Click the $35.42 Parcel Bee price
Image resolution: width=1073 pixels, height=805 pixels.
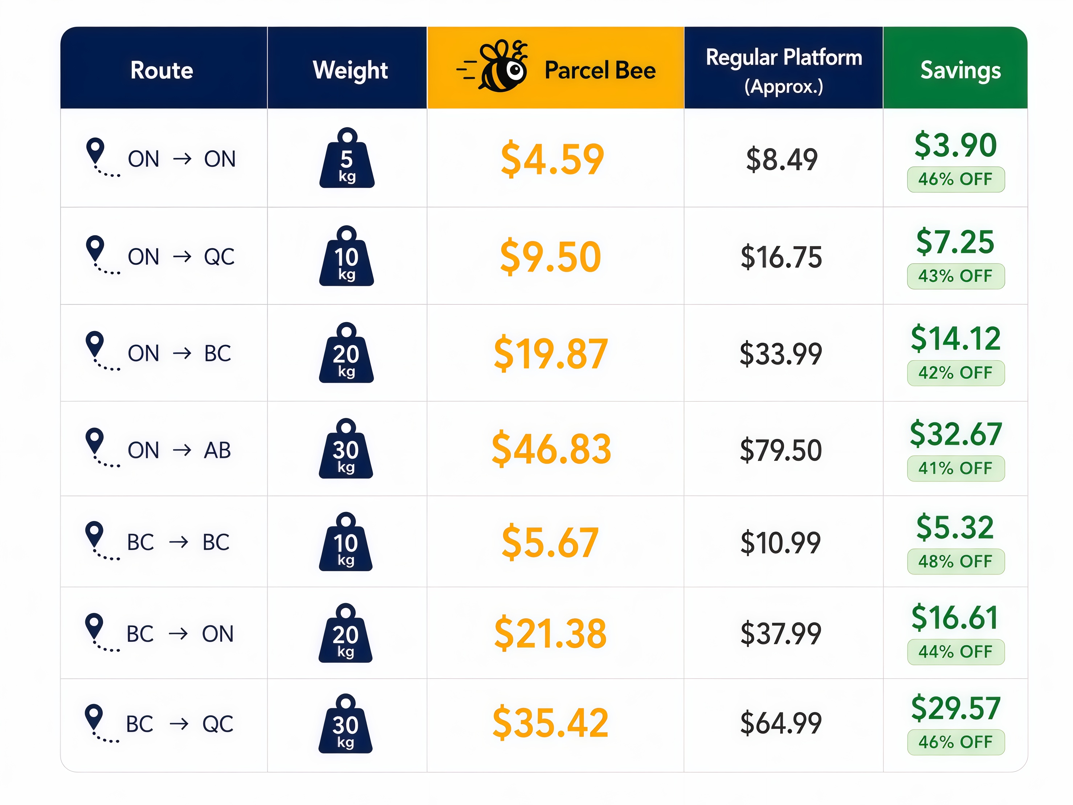pos(551,723)
